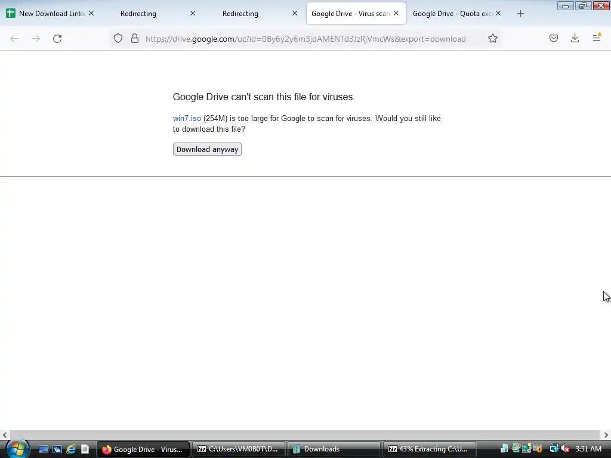Open a new browser tab

[520, 14]
